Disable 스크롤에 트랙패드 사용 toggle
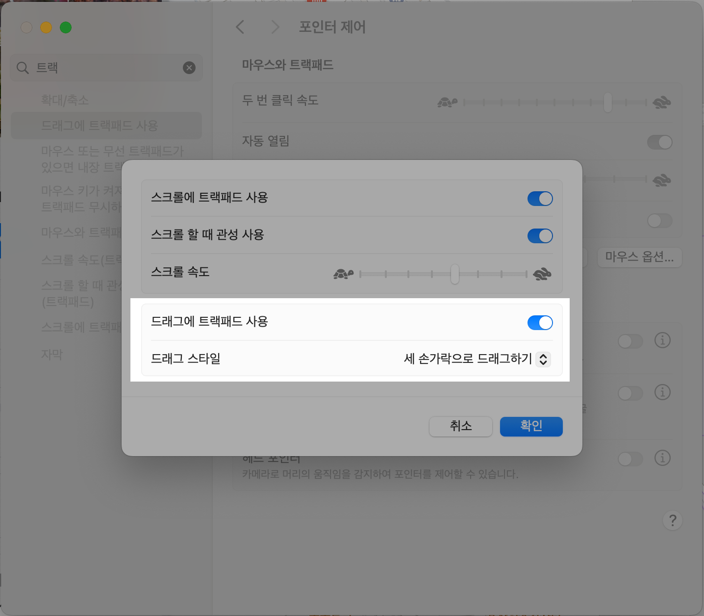This screenshot has width=704, height=616. 540,199
